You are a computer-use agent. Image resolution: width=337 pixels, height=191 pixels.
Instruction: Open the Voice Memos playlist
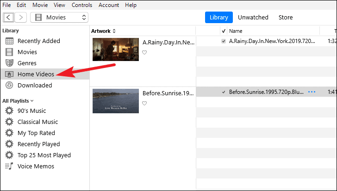point(36,166)
